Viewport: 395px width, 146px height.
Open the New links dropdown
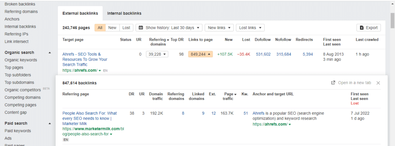(219, 28)
